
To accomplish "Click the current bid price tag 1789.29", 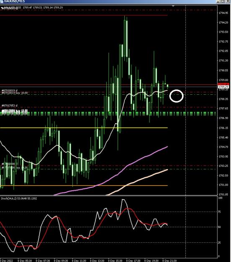I will point(223,87).
